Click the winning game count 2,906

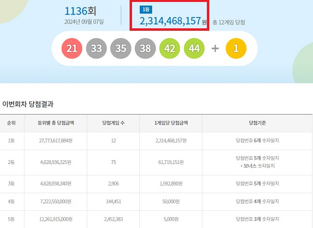(x=113, y=184)
